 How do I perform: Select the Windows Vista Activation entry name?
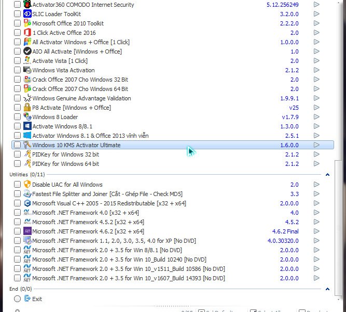[64, 70]
